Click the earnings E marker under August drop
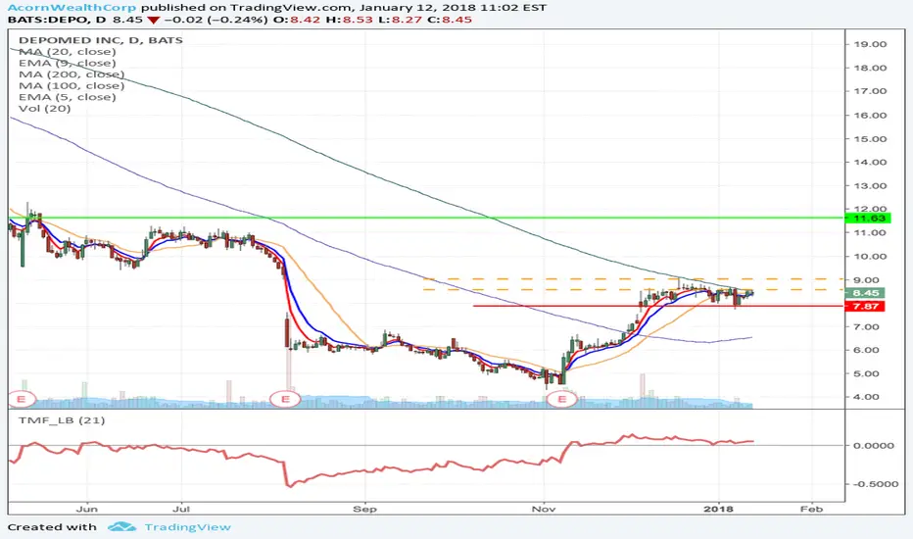 click(285, 399)
